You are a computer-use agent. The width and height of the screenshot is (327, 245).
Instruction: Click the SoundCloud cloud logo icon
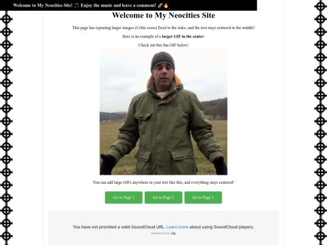click(173, 234)
